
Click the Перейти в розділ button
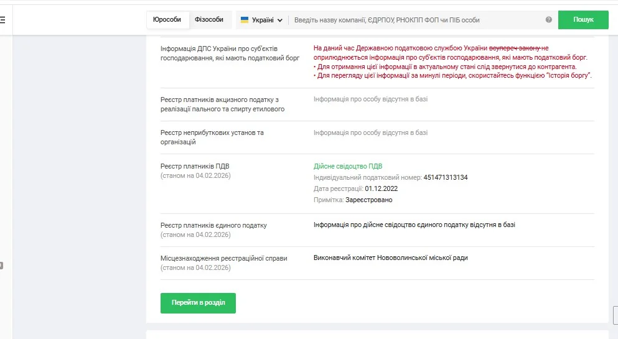pos(198,303)
